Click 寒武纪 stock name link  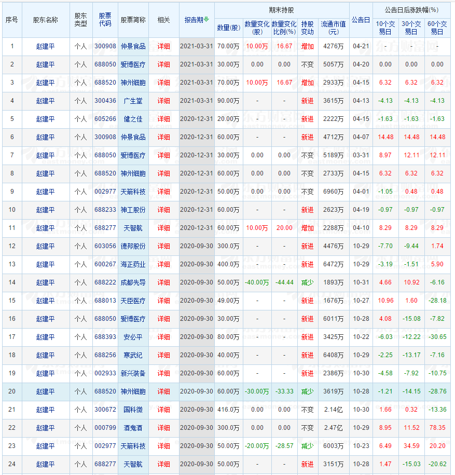pyautogui.click(x=133, y=355)
